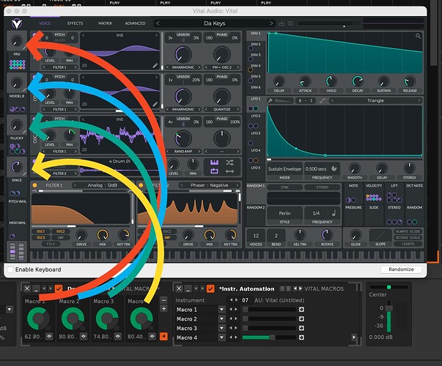Screen dimensions: 442x366
Task: Click the sampler loop icon
Action: click(214, 171)
